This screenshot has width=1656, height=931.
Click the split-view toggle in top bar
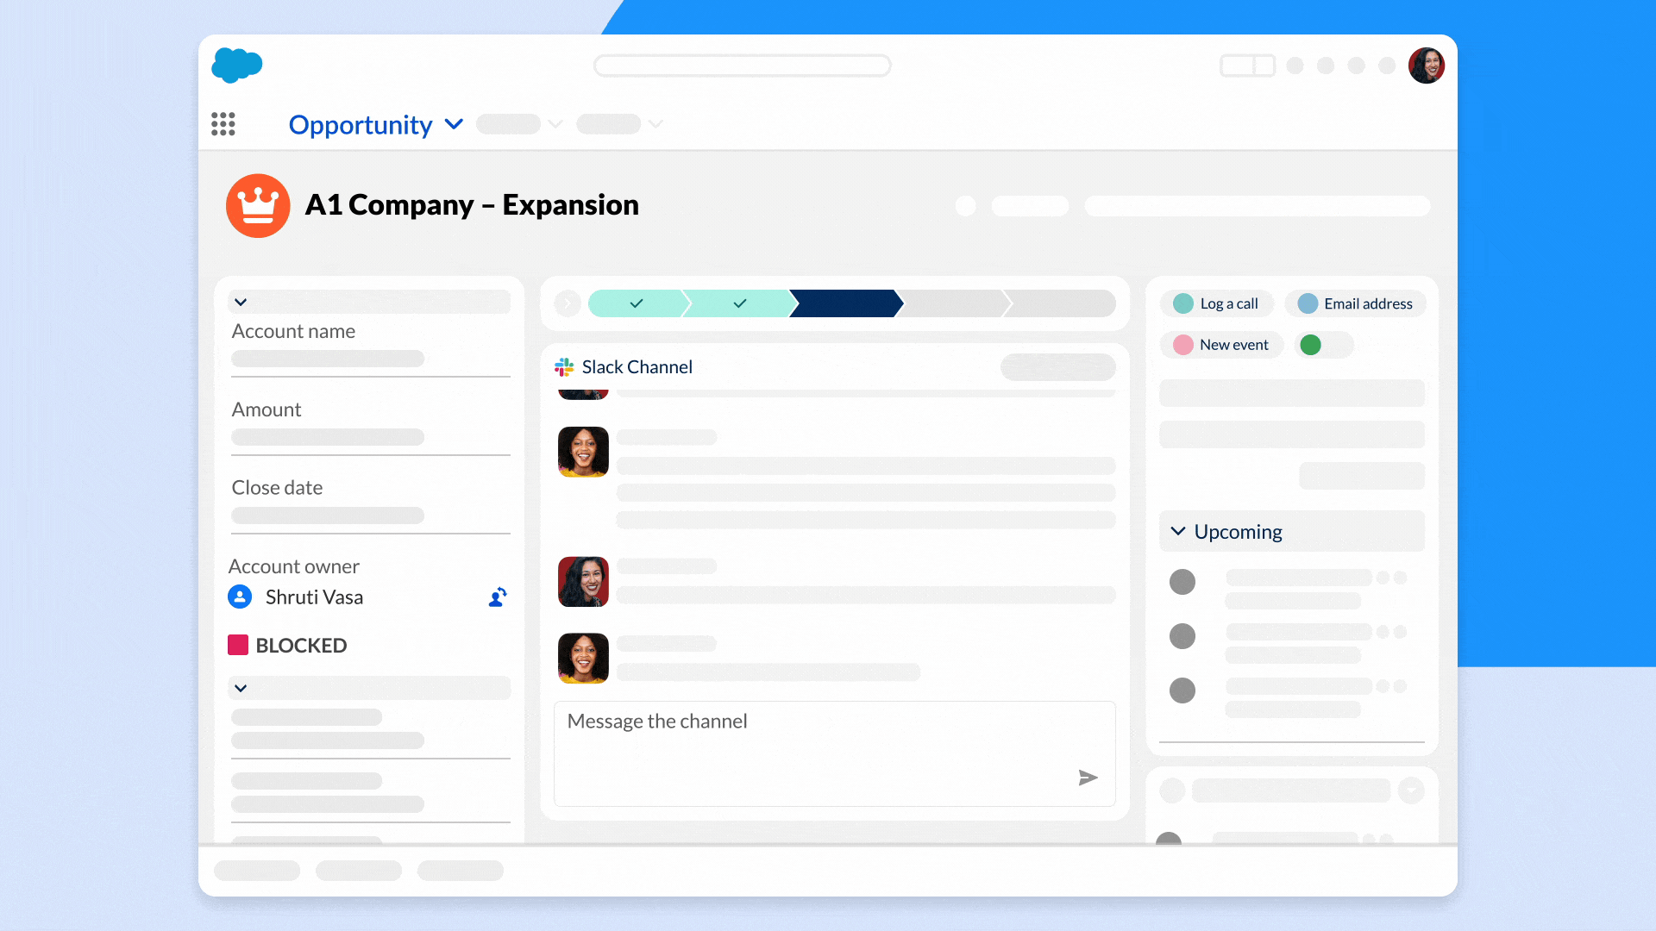point(1247,66)
